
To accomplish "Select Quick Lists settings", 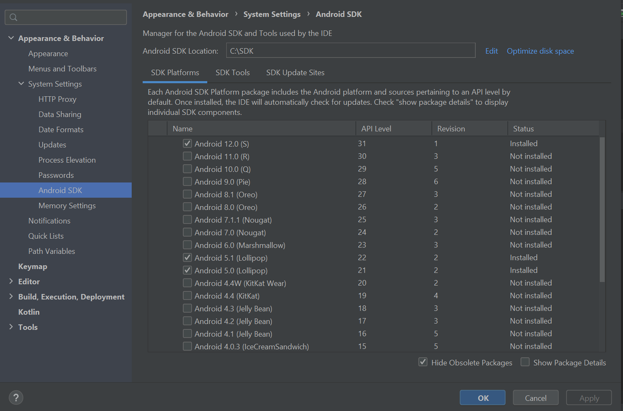I will point(46,236).
